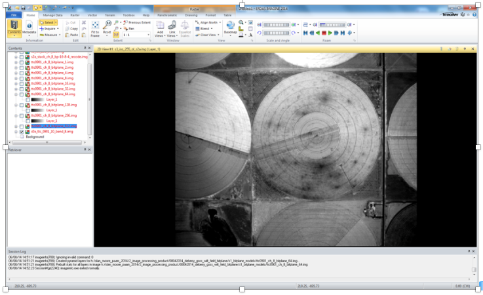Switch to the Raster ribbon tab
The image size is (483, 295).
(75, 15)
